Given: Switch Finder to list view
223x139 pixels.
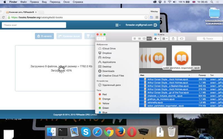Looking at the screenshot, I should tap(140, 39).
